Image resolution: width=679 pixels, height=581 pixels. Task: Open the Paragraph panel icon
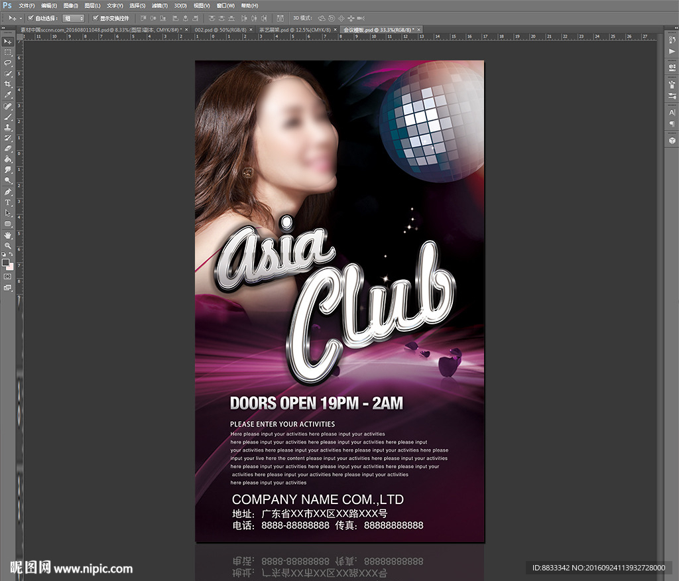[672, 123]
